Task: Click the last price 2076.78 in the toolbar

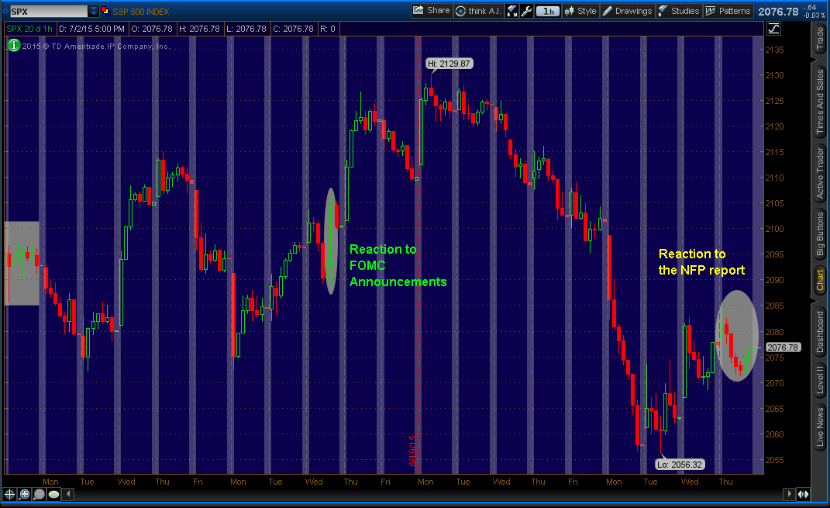Action: coord(778,11)
